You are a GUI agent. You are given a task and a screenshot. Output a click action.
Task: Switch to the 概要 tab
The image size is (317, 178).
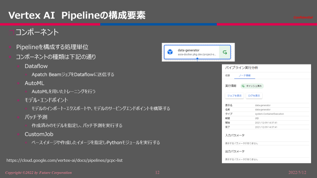[227, 76]
